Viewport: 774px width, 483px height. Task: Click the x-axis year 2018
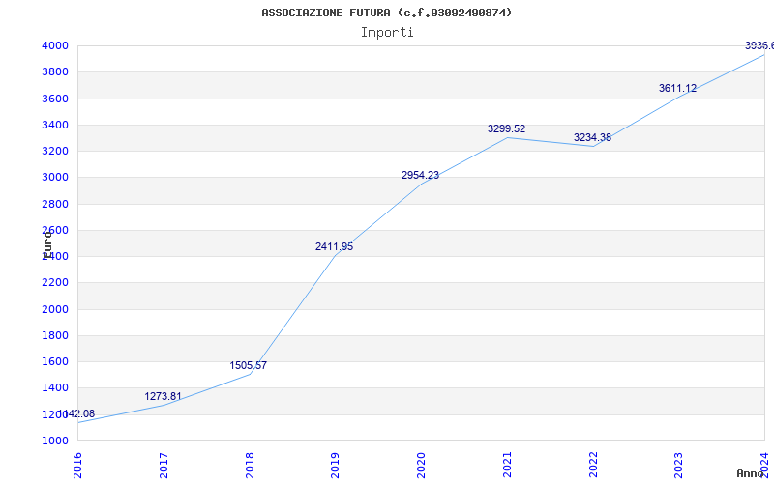pyautogui.click(x=250, y=466)
